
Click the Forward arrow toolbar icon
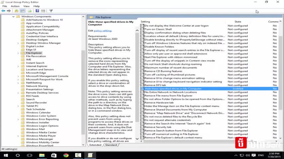(x=9, y=11)
